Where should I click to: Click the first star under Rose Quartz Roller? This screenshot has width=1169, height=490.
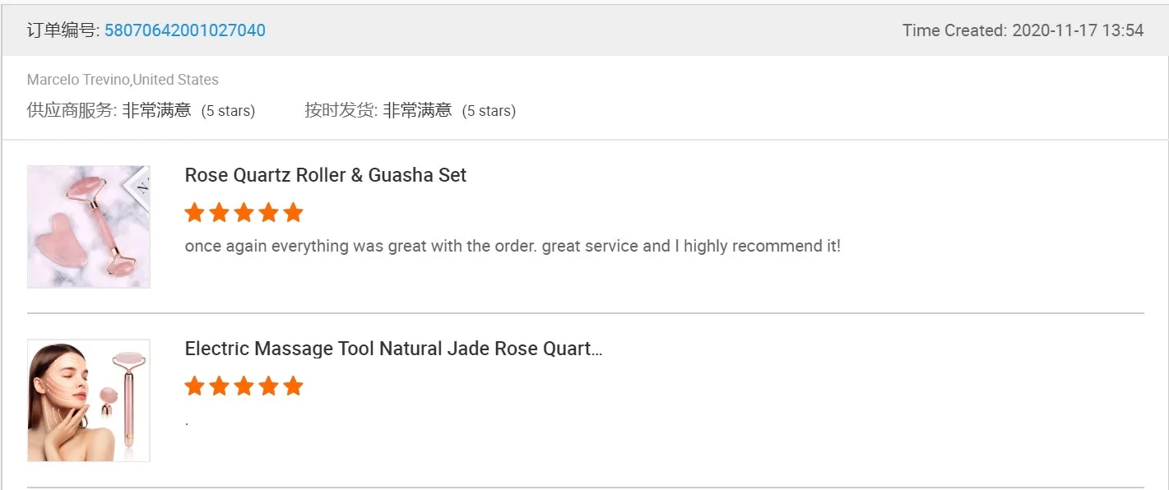[x=194, y=213]
